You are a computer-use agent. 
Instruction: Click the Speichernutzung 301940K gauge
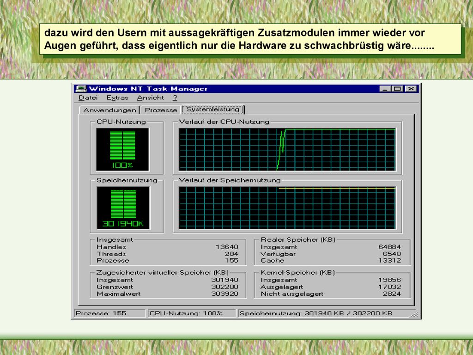tap(123, 208)
